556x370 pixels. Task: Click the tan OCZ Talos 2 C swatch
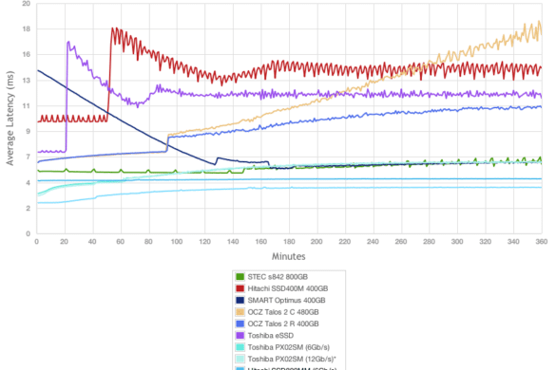point(240,312)
